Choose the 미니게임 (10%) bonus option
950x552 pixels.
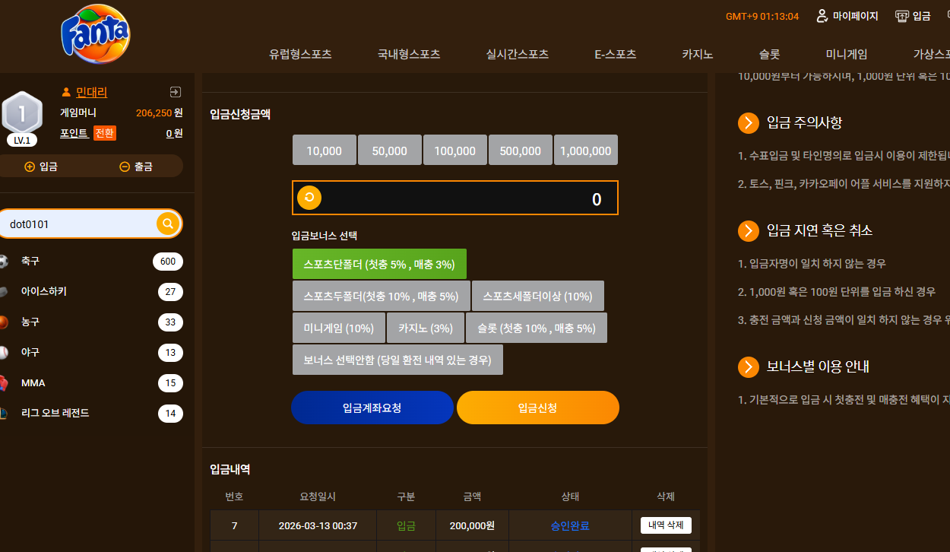pyautogui.click(x=339, y=328)
